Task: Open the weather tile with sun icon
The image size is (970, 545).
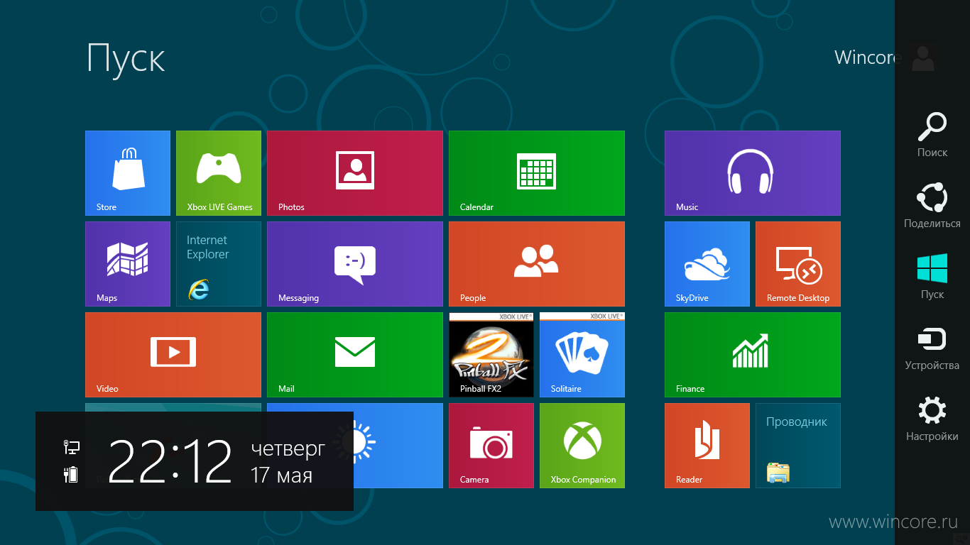Action: (398, 446)
